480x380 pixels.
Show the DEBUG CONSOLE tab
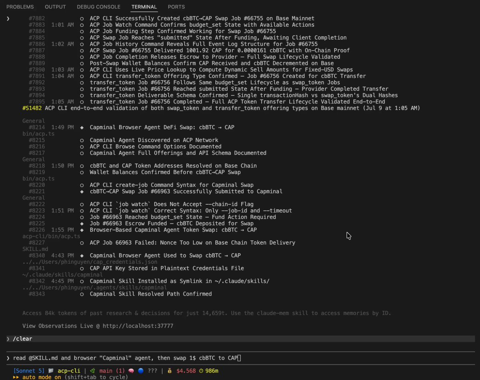pos(98,7)
